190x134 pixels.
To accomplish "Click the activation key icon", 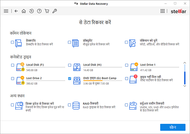I will pos(55,11).
